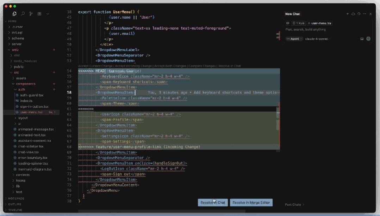Screen dimensions: 380x216
Task: Select the New Chat tab
Action: (293, 14)
